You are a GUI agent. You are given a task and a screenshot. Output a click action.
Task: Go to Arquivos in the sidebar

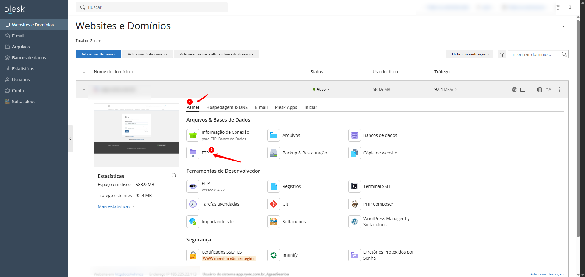(x=34, y=47)
